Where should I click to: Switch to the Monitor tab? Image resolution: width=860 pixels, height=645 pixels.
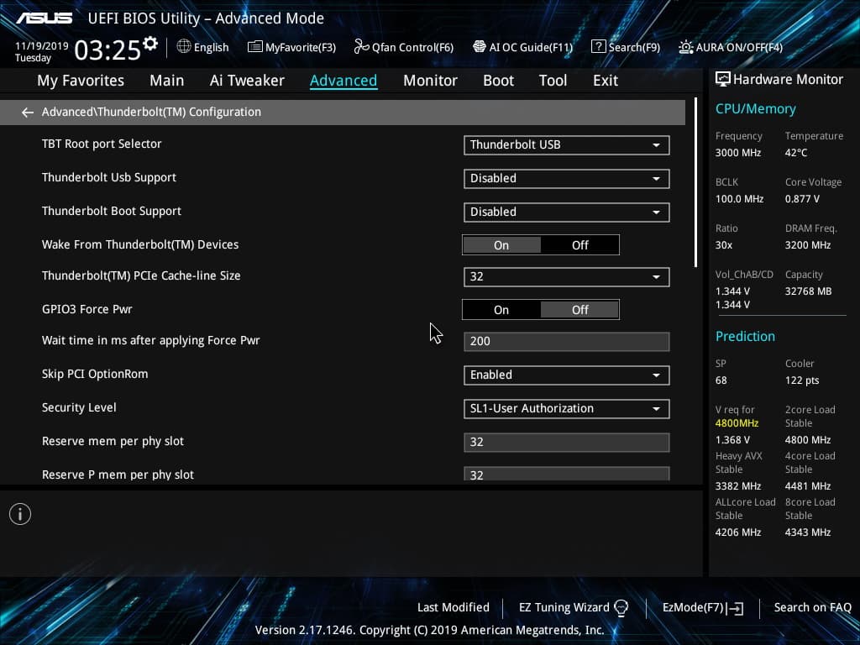coord(430,81)
